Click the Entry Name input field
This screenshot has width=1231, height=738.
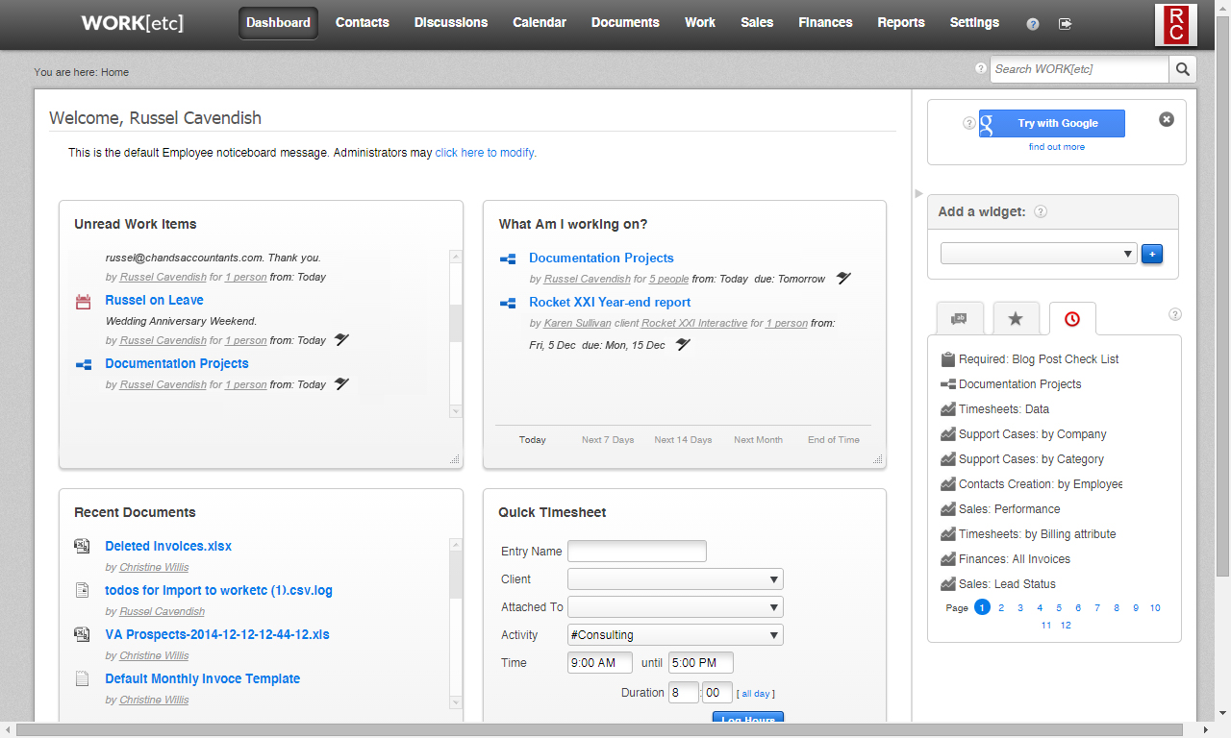[x=637, y=552]
